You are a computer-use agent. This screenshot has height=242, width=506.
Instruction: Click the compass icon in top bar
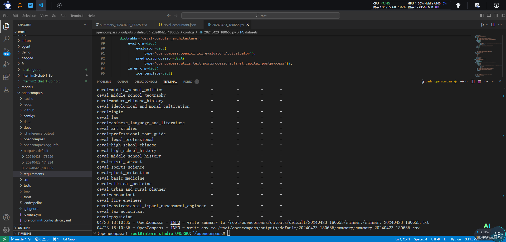tap(59, 5)
